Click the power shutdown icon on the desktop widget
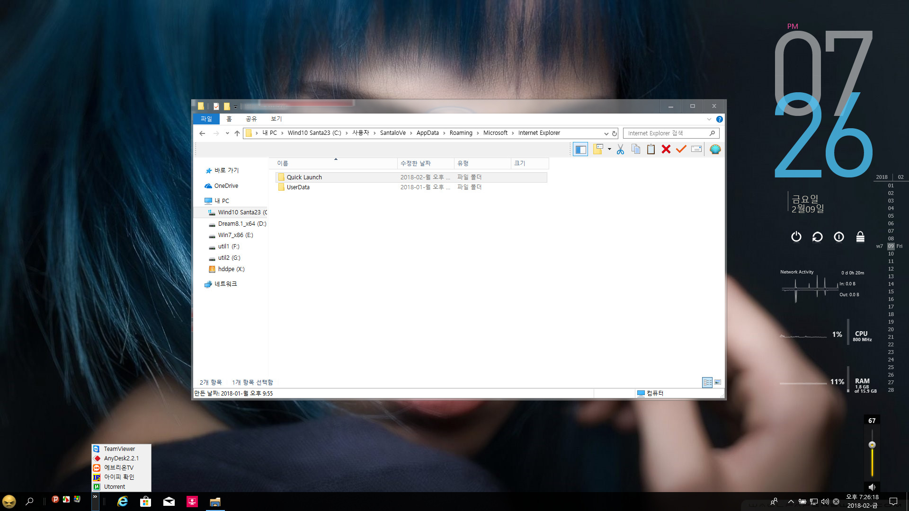This screenshot has height=511, width=909. pos(796,237)
